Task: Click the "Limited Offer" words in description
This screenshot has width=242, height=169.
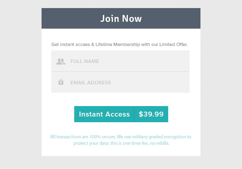Action: click(x=173, y=44)
